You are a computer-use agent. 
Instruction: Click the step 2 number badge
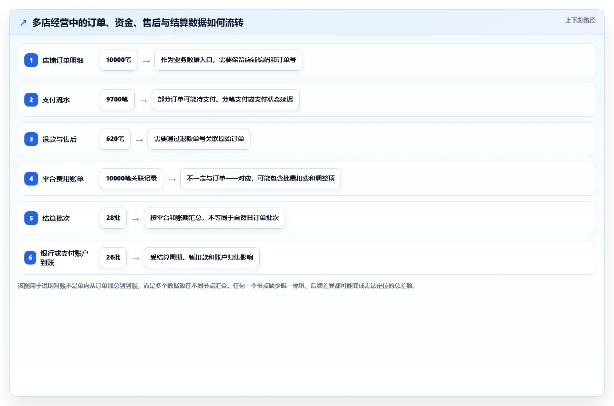(x=31, y=100)
